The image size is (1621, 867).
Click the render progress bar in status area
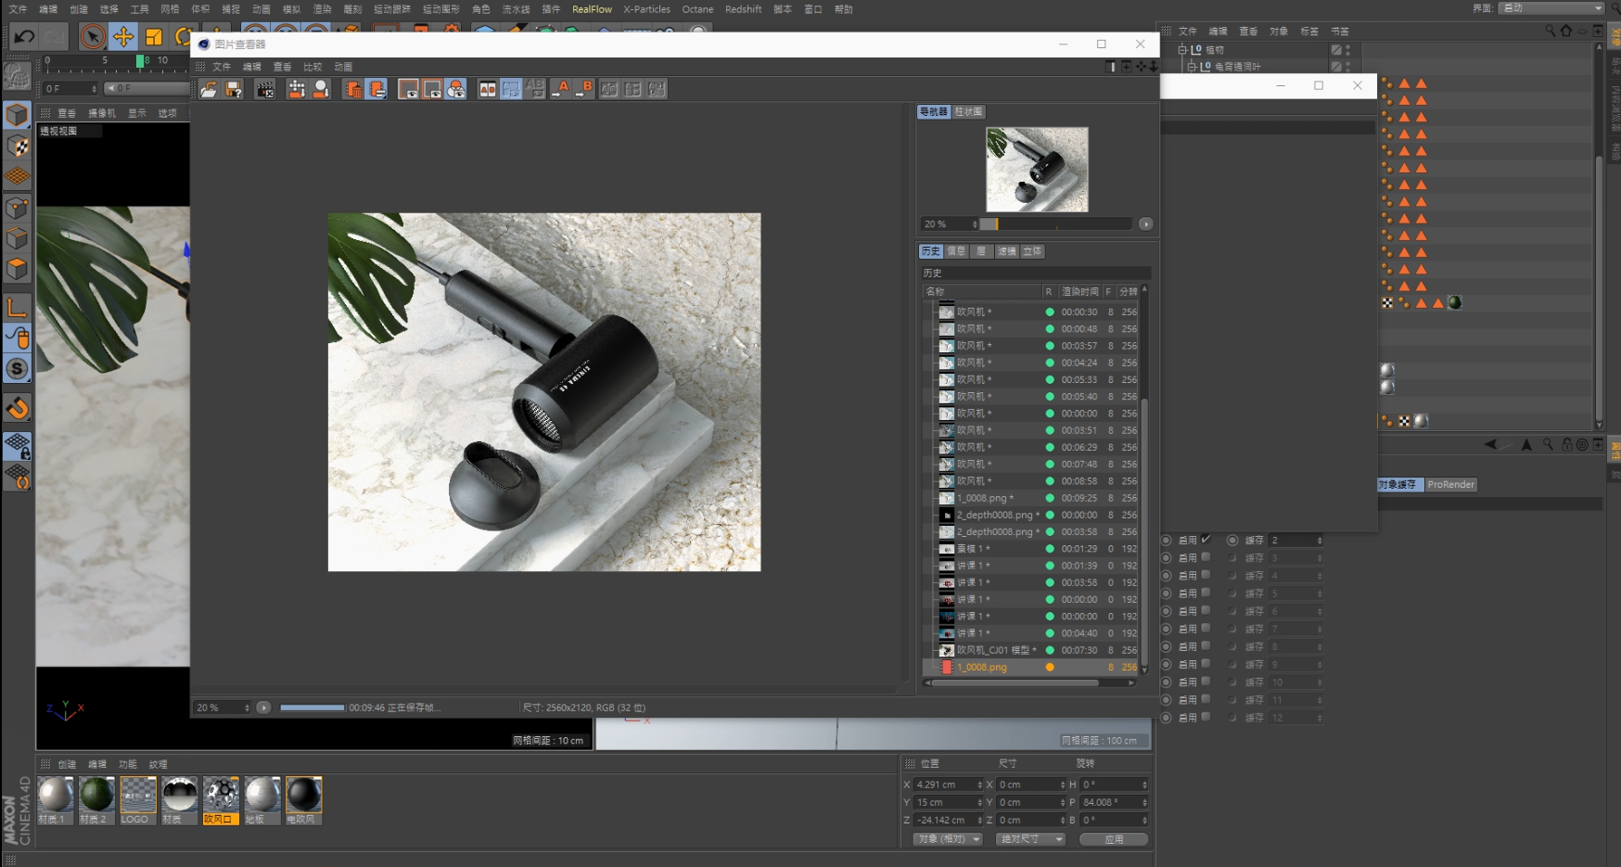tap(313, 708)
